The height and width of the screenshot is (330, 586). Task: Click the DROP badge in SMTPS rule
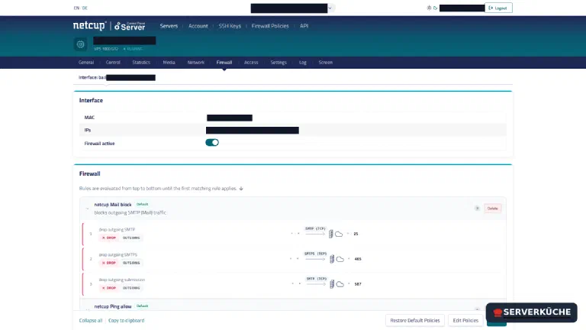pos(109,263)
